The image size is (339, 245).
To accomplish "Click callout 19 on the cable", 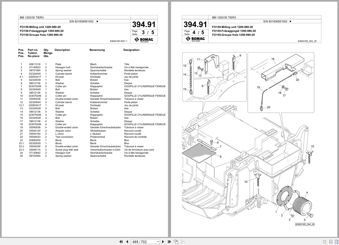I will (x=258, y=87).
